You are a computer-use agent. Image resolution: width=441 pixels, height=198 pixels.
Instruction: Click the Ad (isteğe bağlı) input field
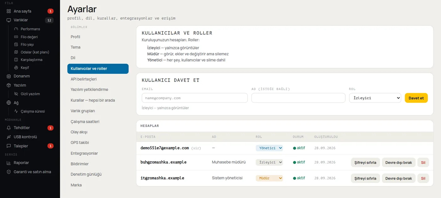[x=298, y=98]
